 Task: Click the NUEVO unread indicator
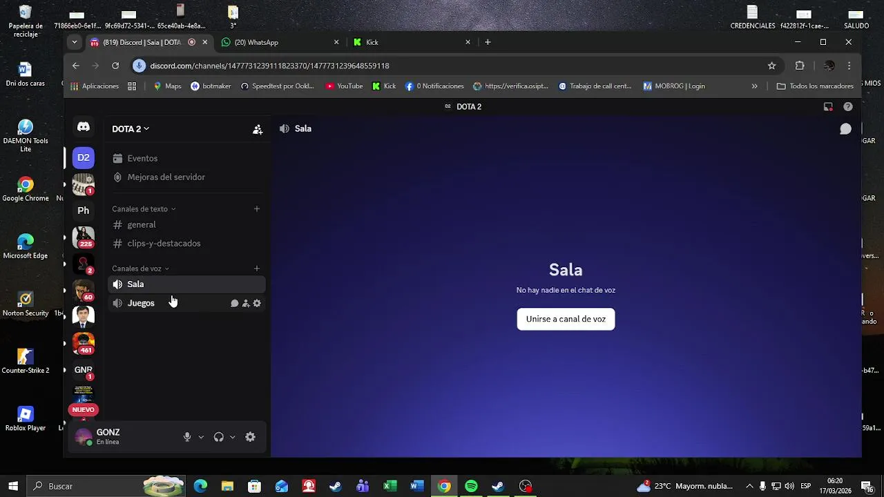(83, 410)
